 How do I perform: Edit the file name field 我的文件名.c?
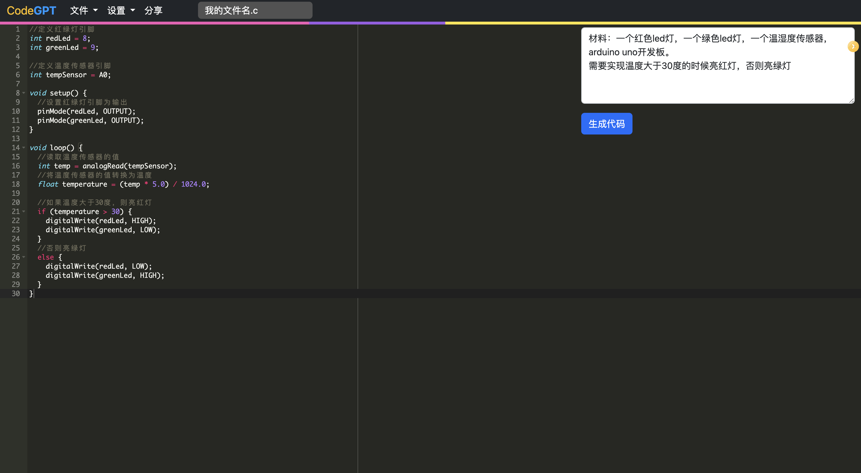pos(255,10)
